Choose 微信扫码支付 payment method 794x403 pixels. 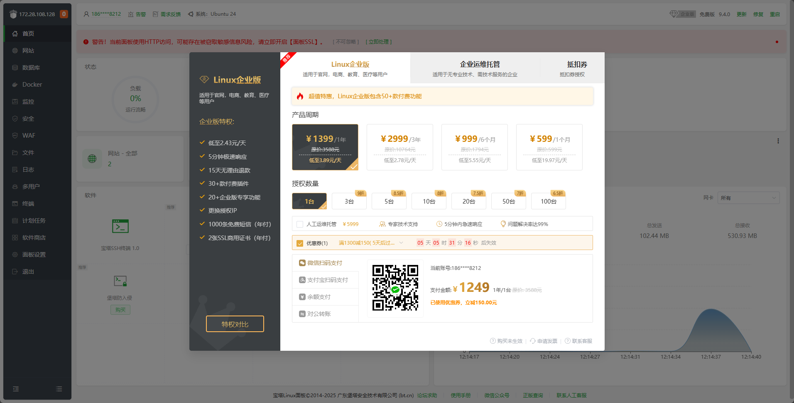coord(325,263)
